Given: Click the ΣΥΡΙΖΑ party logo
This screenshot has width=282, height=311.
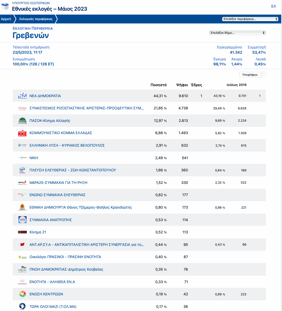Looking at the screenshot, I should pyautogui.click(x=22, y=108).
